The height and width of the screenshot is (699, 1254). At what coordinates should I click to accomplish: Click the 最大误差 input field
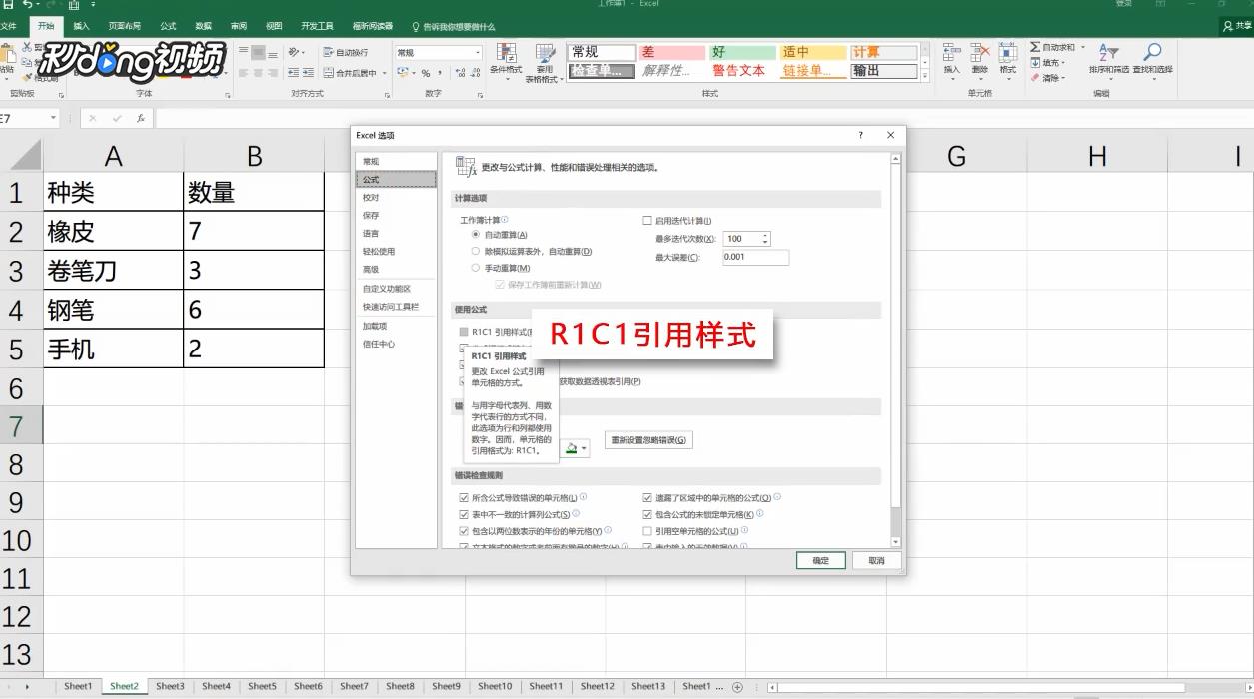(x=755, y=257)
